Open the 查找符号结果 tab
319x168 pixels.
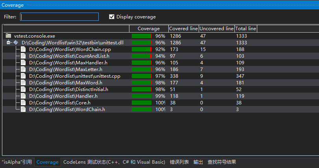[222, 162]
